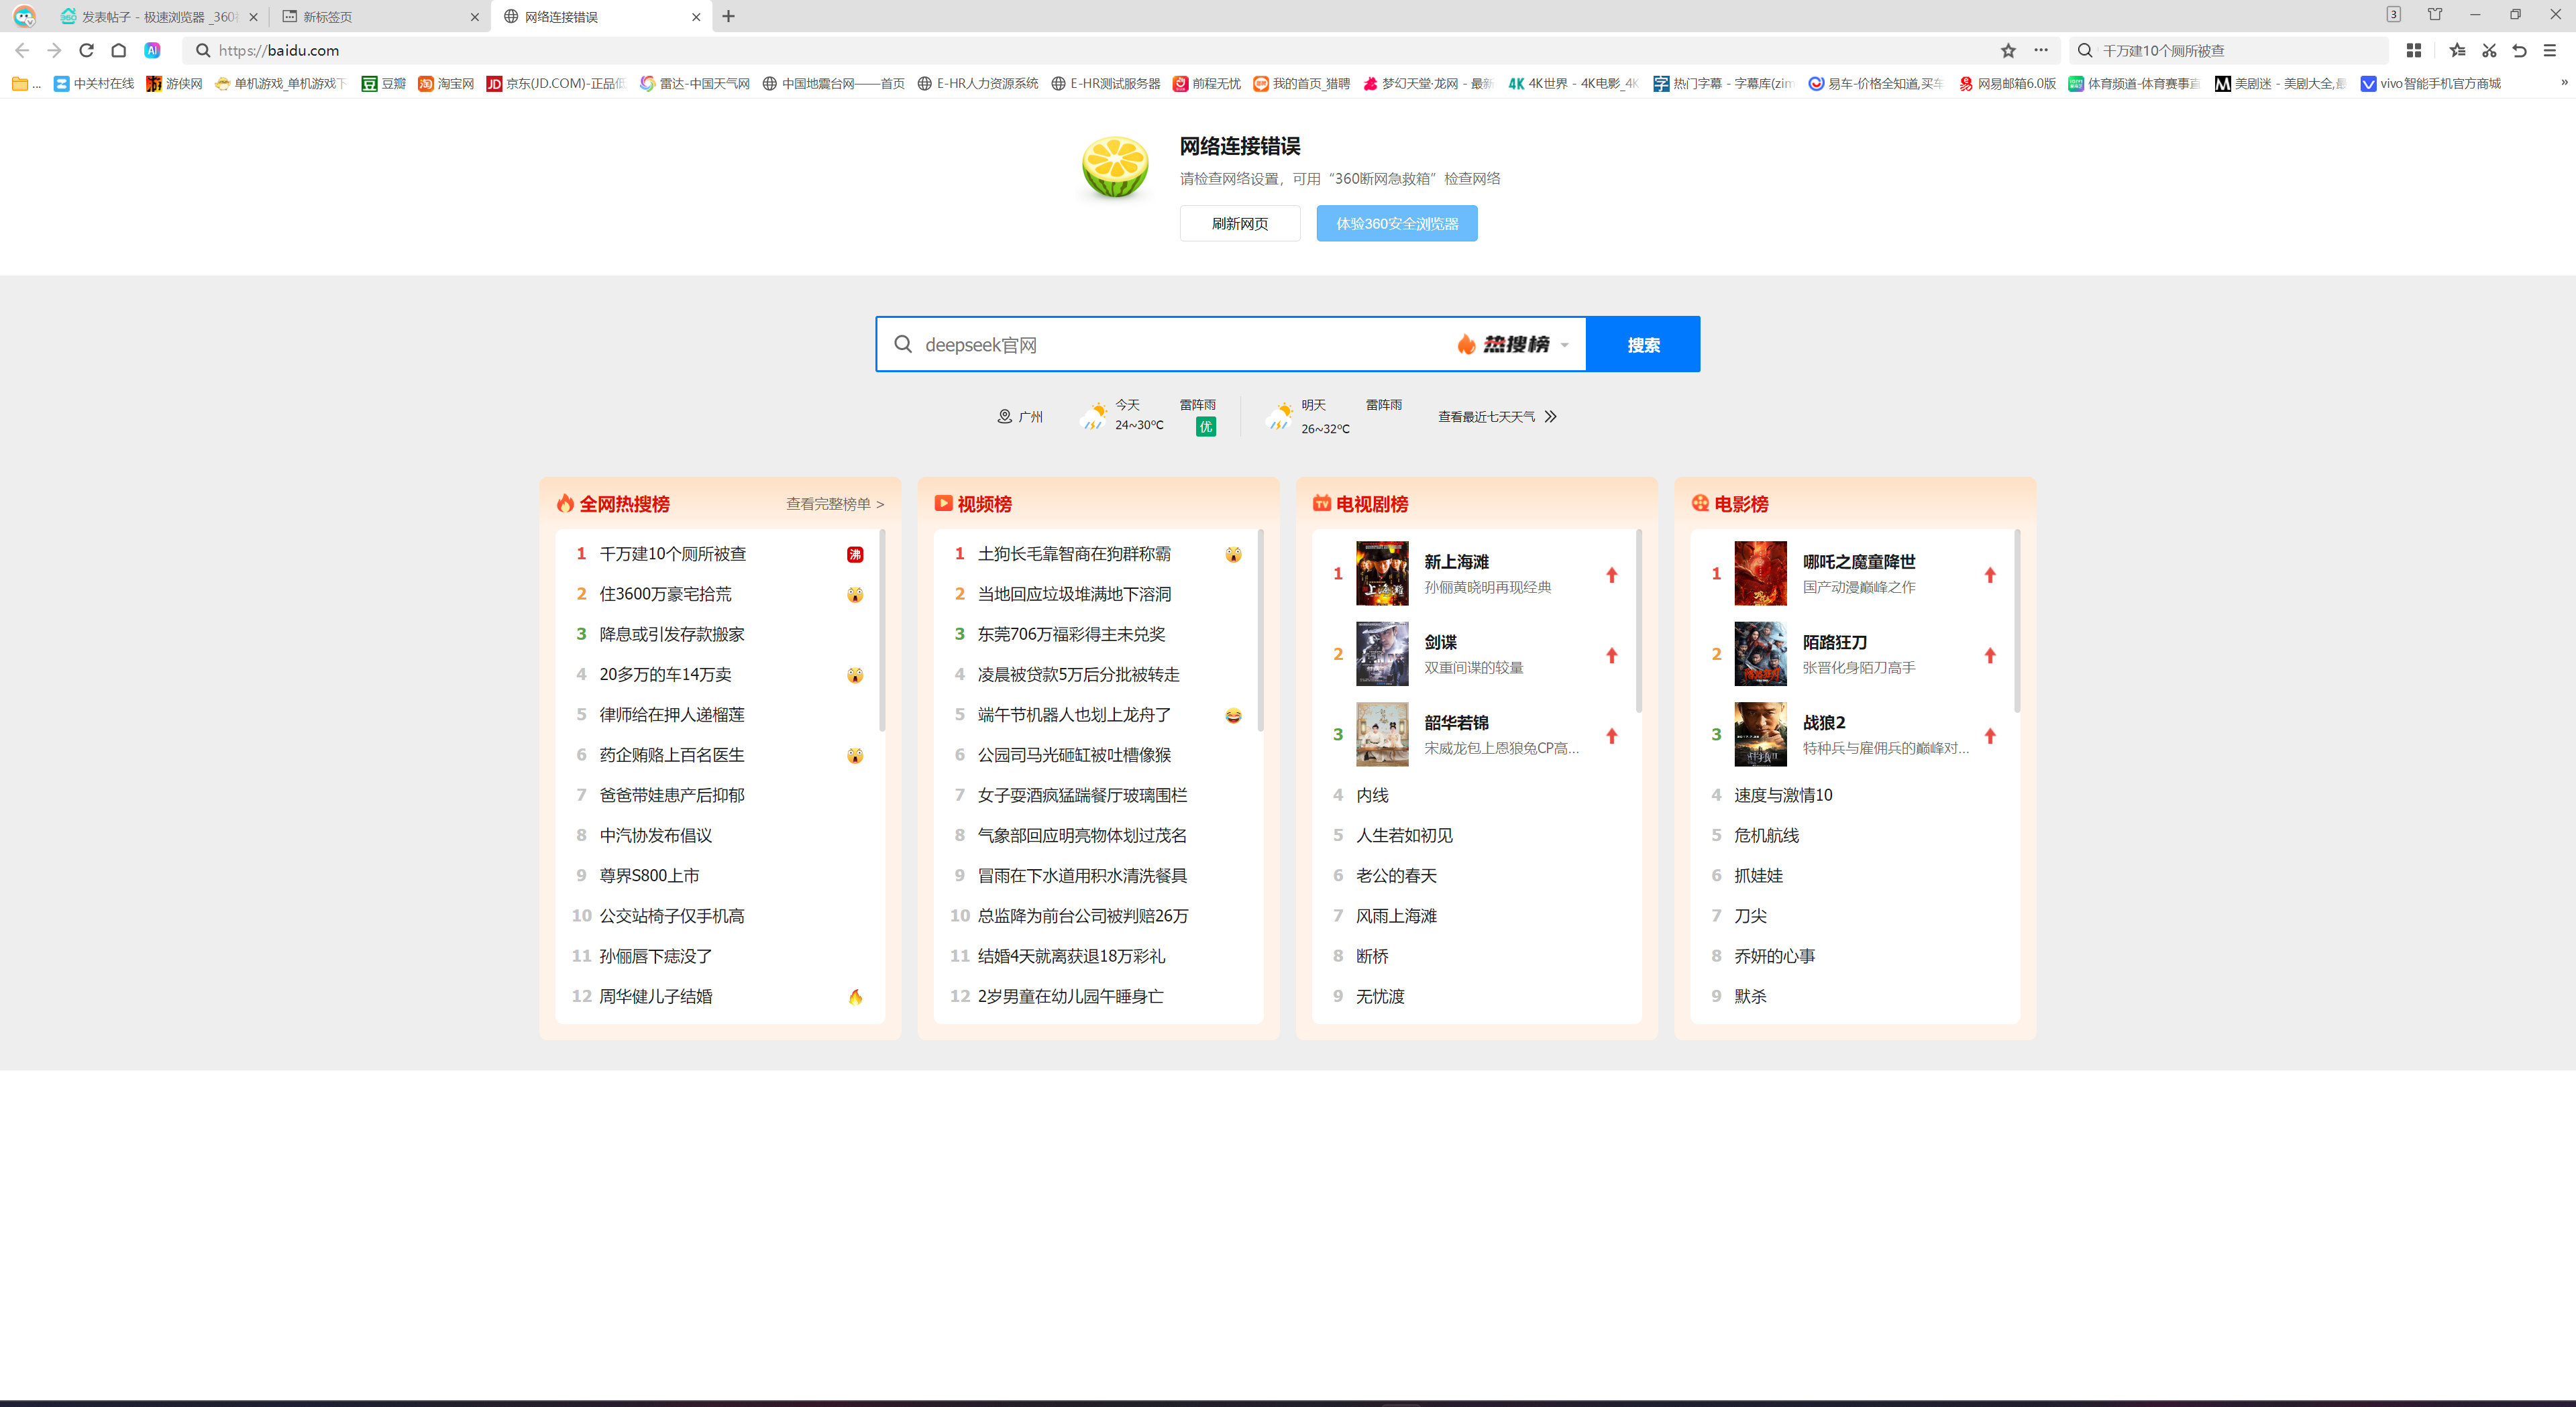The height and width of the screenshot is (1407, 2576).
Task: Open the browser skin shirt icon
Action: (2434, 15)
